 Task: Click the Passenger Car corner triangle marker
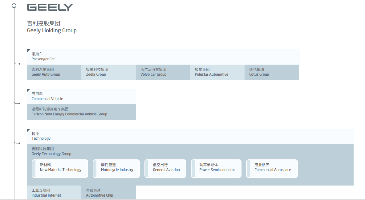point(29,51)
